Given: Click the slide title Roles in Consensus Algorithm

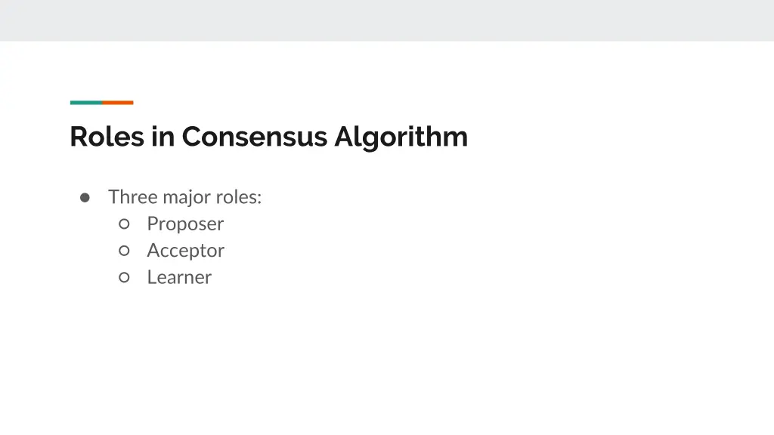Looking at the screenshot, I should coord(268,137).
